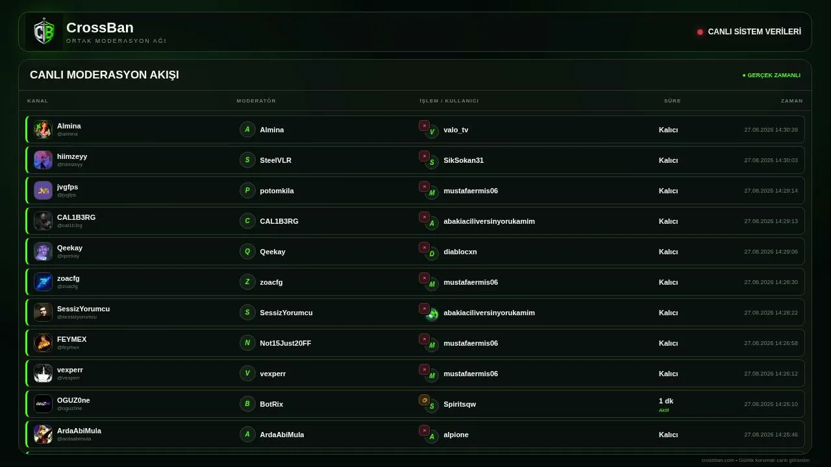Image resolution: width=831 pixels, height=467 pixels.
Task: Sort by the ZAMAN column header
Action: pos(792,101)
